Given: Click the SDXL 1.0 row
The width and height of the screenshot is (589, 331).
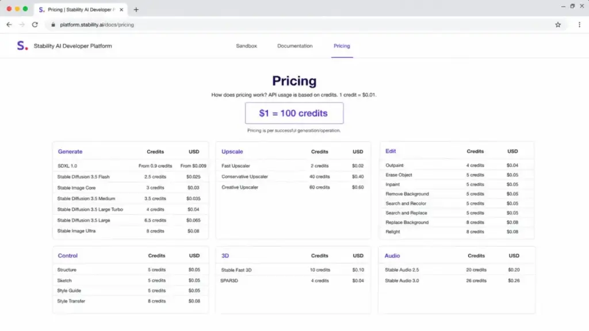Looking at the screenshot, I should (x=131, y=166).
